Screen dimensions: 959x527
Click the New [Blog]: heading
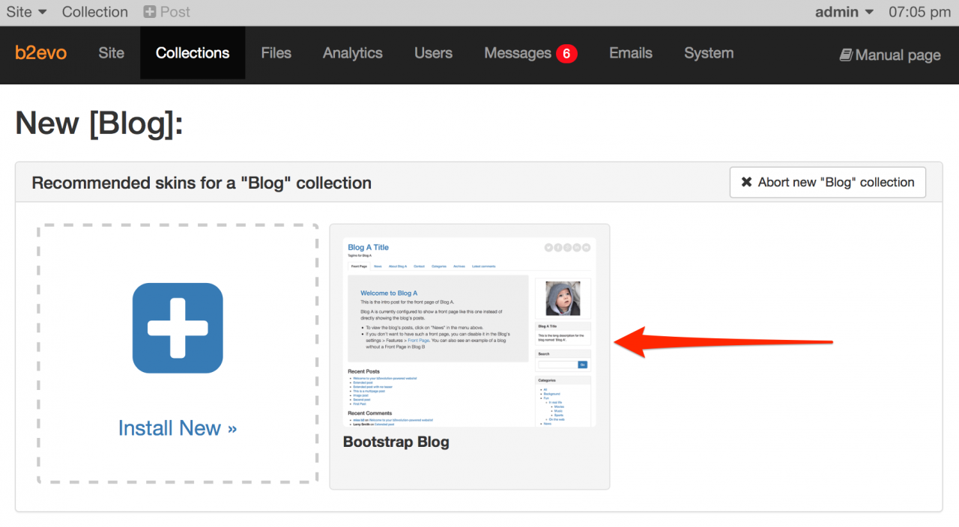(100, 124)
